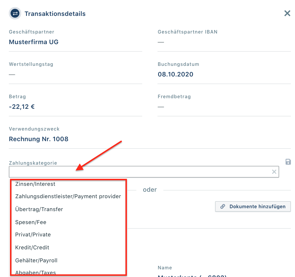Select Zinsen/Interest from the category list

[x=35, y=184]
